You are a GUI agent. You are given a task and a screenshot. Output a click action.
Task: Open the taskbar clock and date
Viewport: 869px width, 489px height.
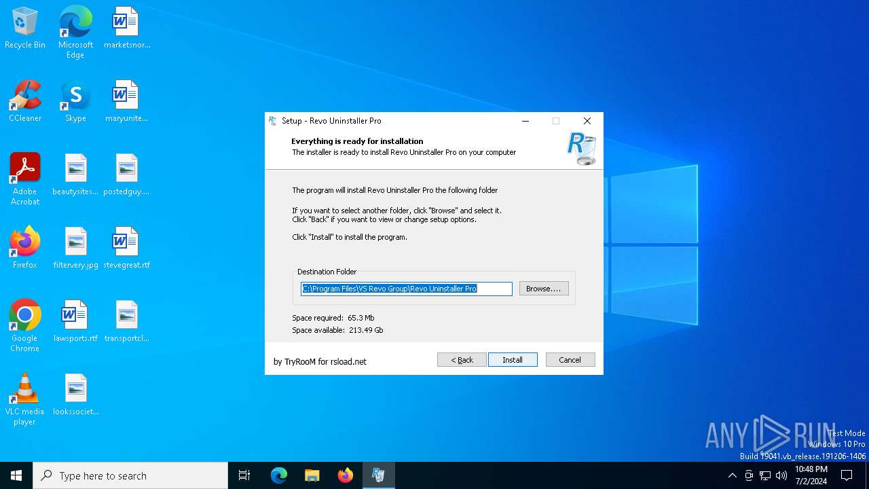click(x=811, y=475)
